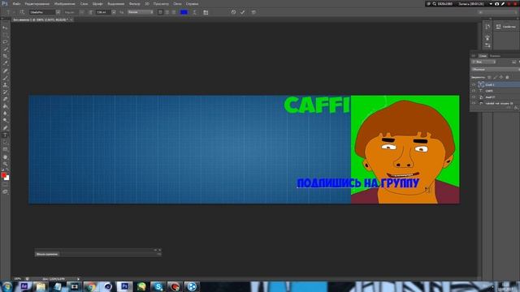This screenshot has width=520, height=292.
Task: Click the text color swatch in options bar
Action: pyautogui.click(x=184, y=12)
